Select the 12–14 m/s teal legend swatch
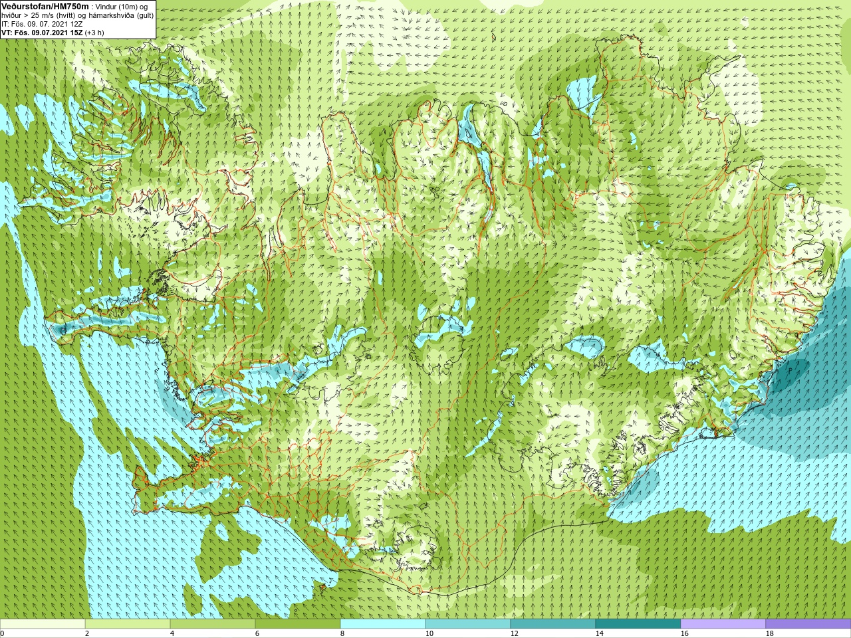 553,624
